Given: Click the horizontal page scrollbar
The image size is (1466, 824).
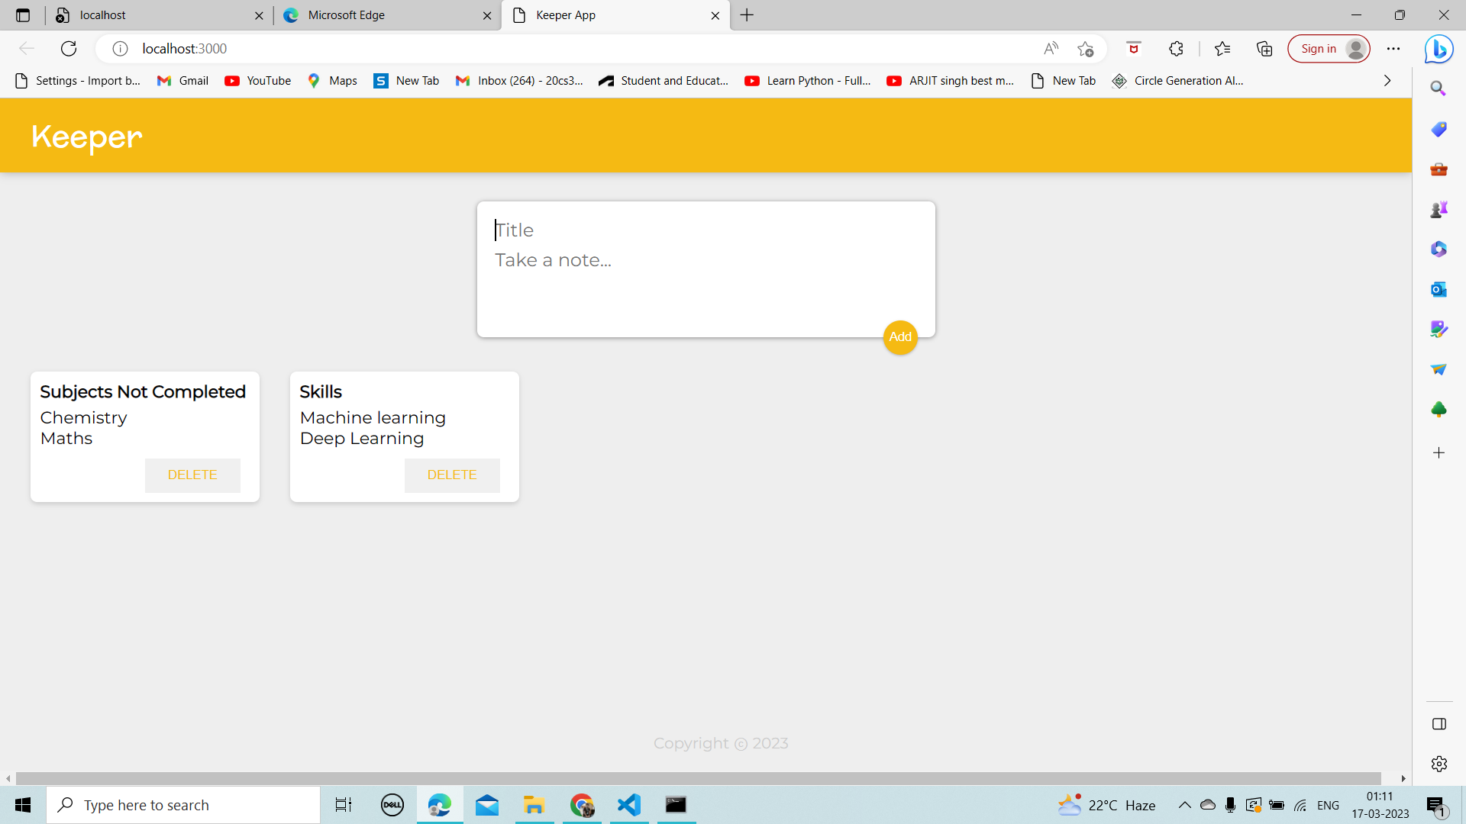Looking at the screenshot, I should point(698,778).
